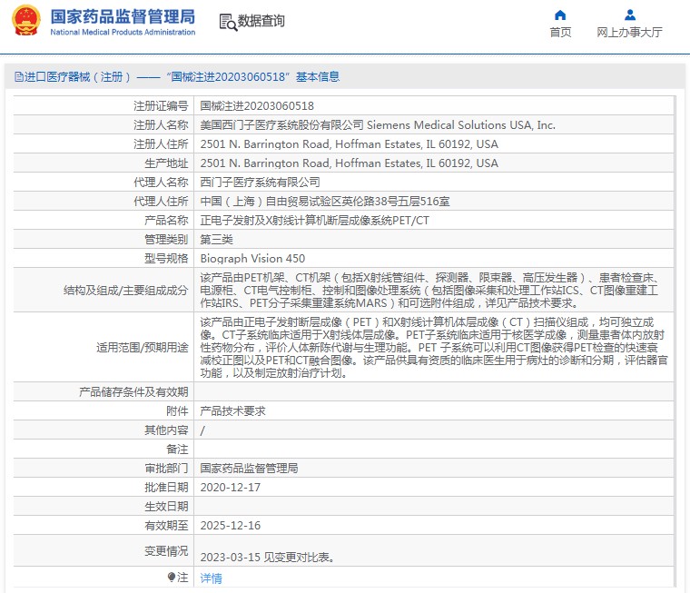The height and width of the screenshot is (593, 690).
Task: Open 网上办事大厅 service hall
Action: [629, 32]
